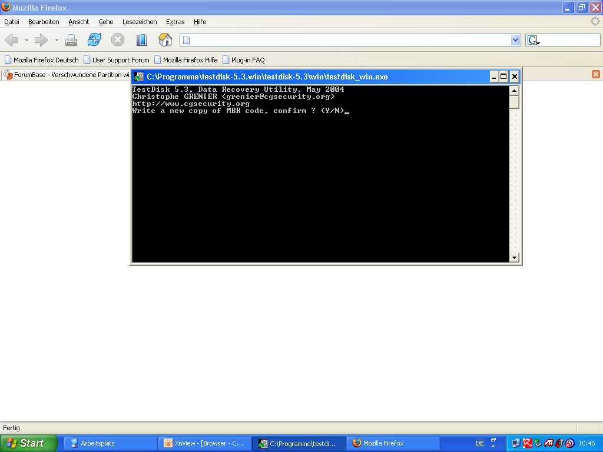603x452 pixels.
Task: Click the DE language indicator in taskbar
Action: coord(479,443)
